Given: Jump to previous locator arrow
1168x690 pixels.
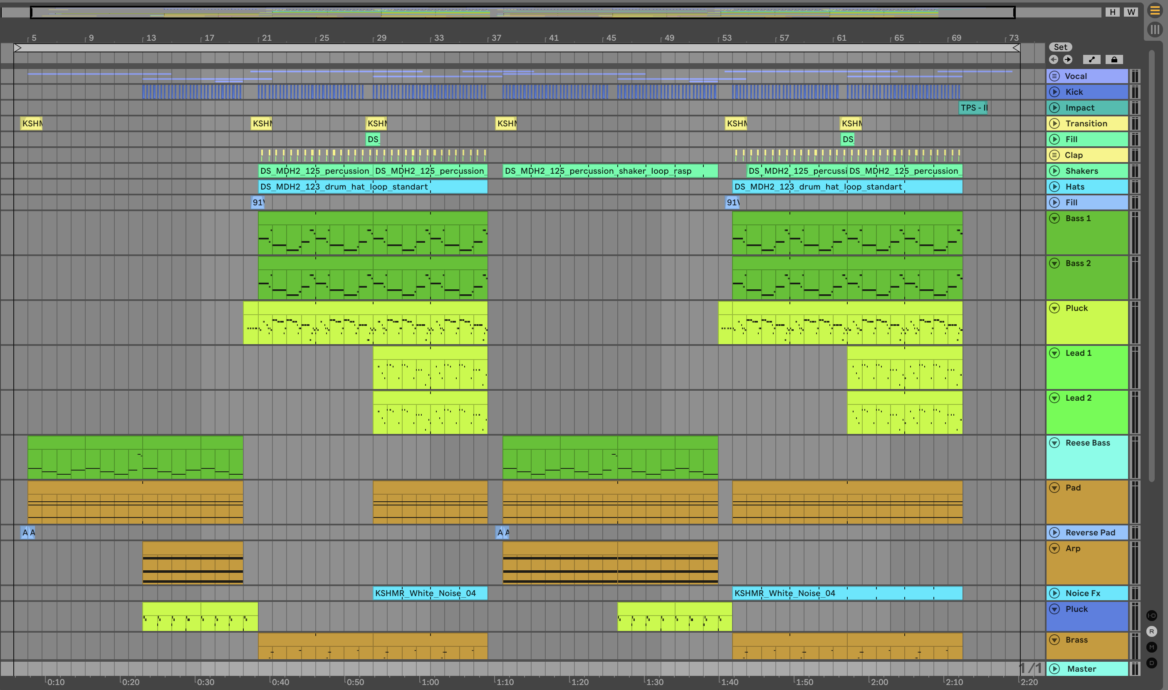Looking at the screenshot, I should pyautogui.click(x=1054, y=59).
